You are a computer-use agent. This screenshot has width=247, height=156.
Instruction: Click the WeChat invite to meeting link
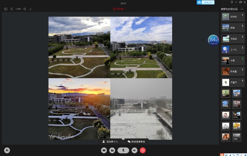click(x=136, y=141)
